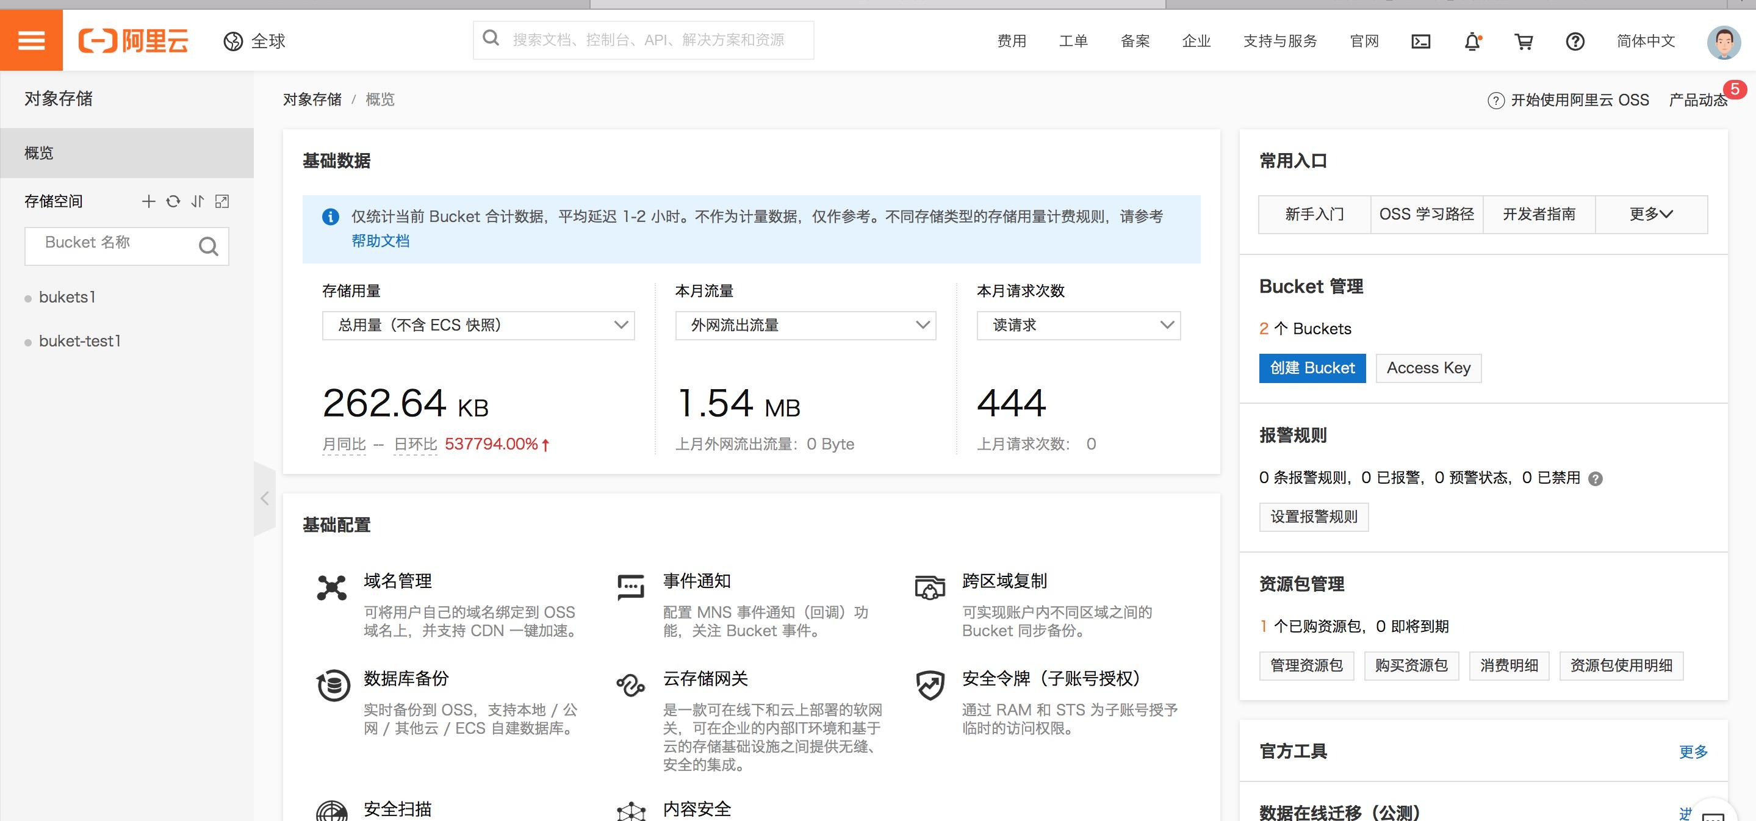The width and height of the screenshot is (1756, 821).
Task: Click the 云存储网关 icon
Action: [630, 685]
